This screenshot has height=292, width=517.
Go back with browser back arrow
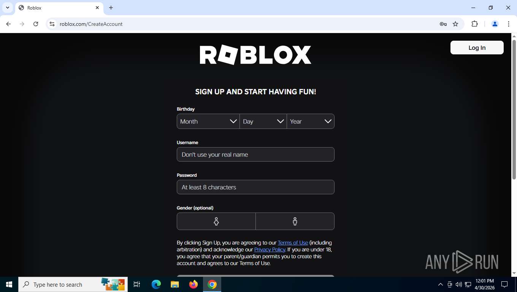(x=8, y=24)
